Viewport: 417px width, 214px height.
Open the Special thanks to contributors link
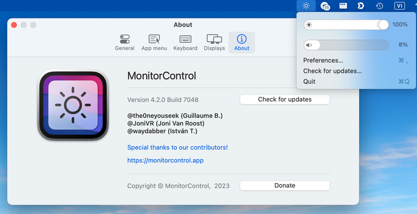coord(178,147)
